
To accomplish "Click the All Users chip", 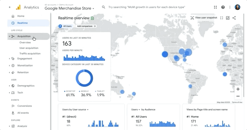I will pyautogui.click(x=65, y=26).
